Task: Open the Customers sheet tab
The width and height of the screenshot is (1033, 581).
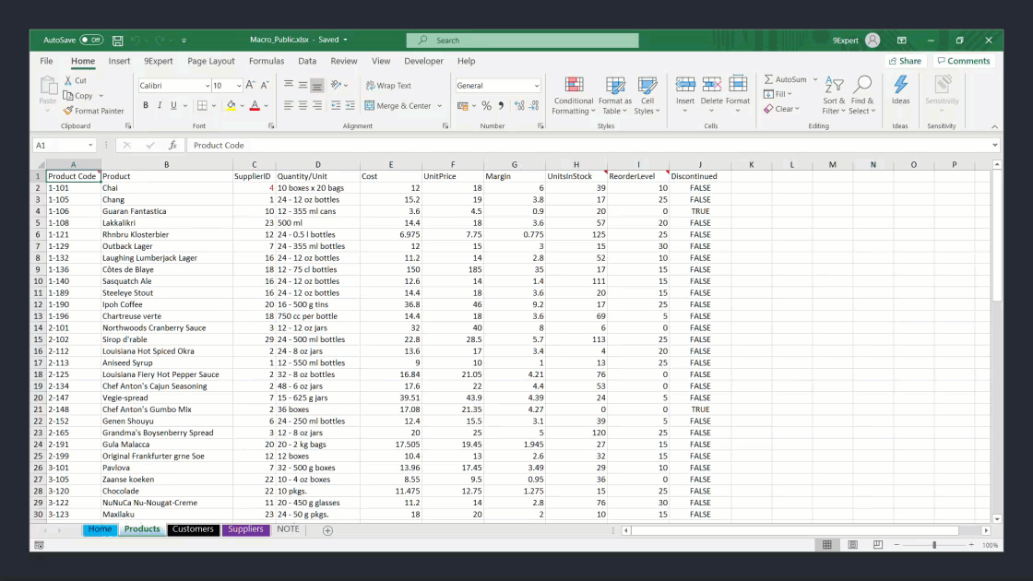Action: (x=194, y=529)
